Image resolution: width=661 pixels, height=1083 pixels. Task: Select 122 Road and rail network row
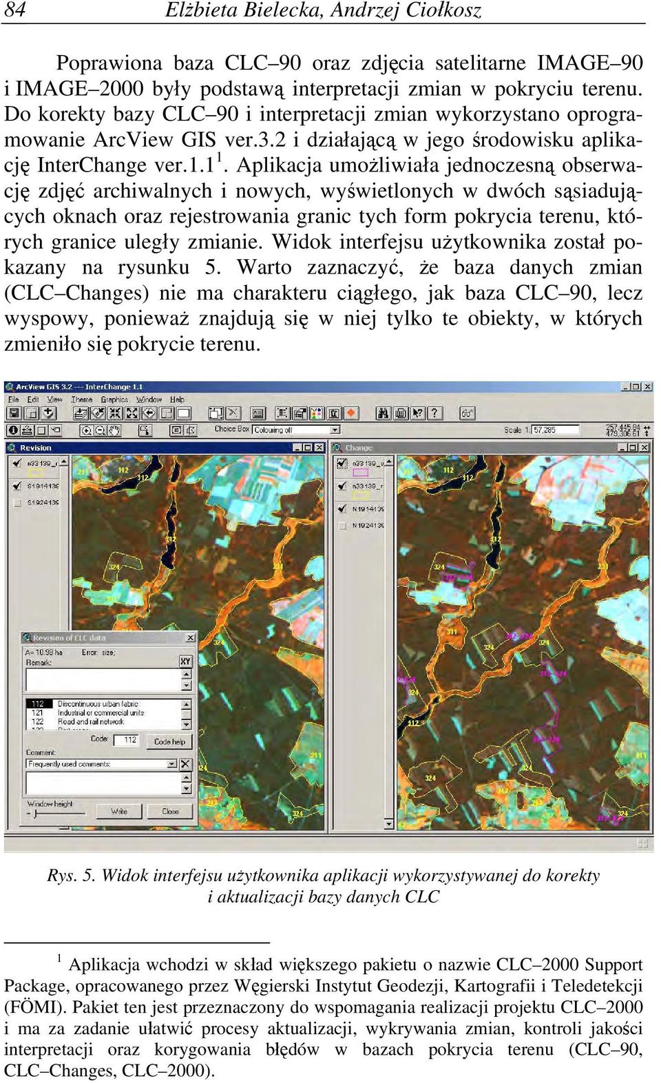pos(103,721)
